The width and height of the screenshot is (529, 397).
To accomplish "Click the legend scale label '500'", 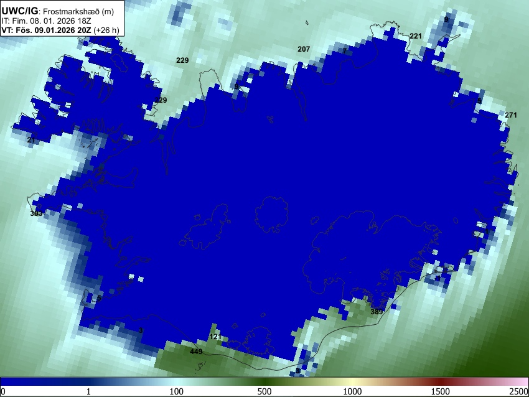I will pos(264,391).
